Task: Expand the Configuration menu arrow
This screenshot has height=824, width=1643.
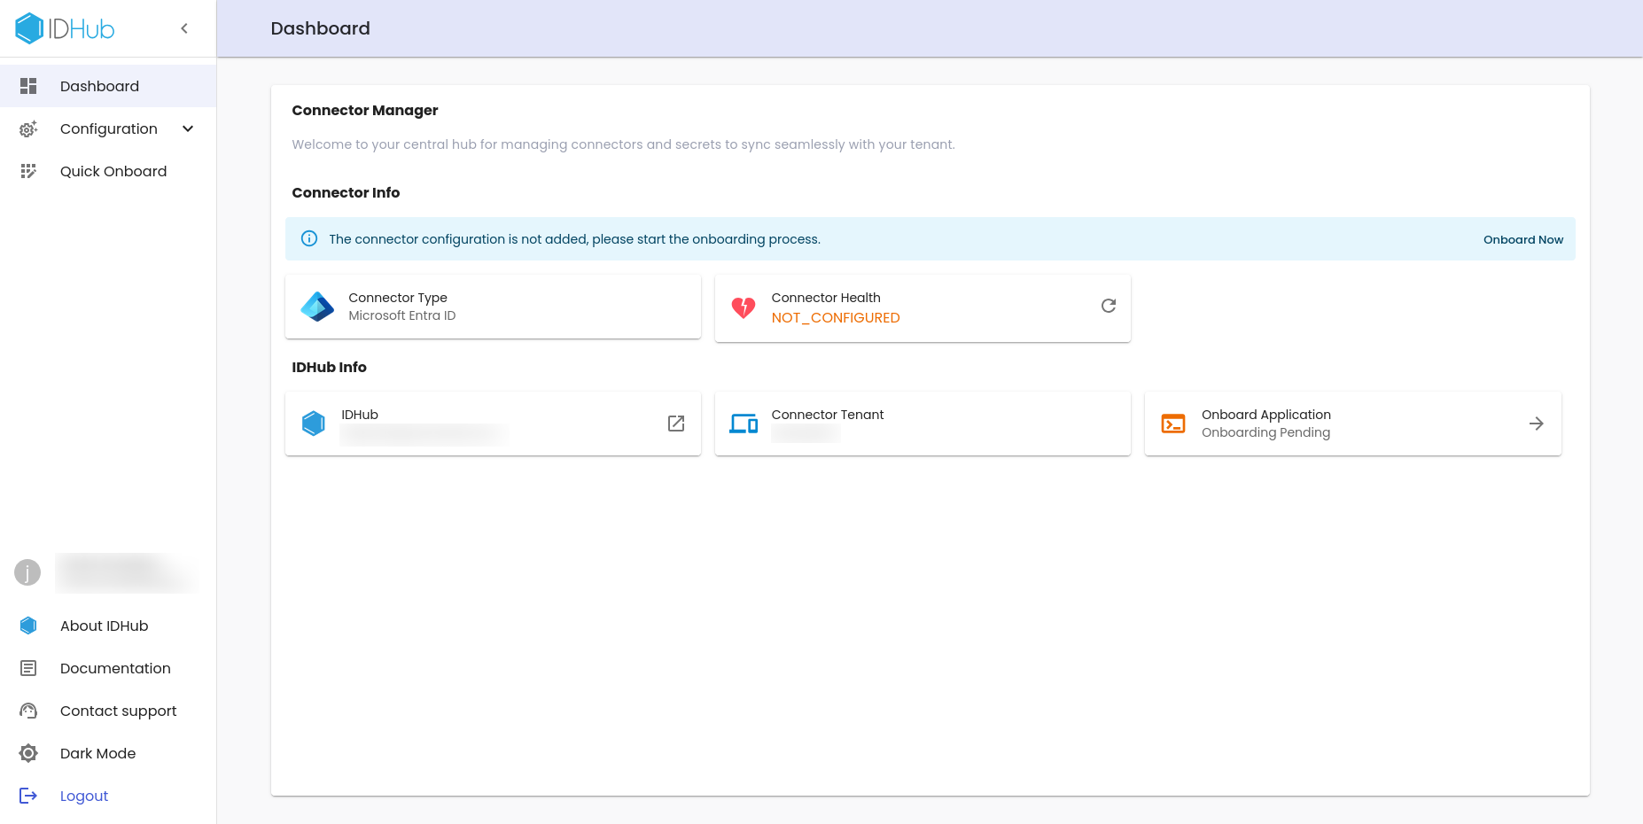Action: (x=188, y=128)
